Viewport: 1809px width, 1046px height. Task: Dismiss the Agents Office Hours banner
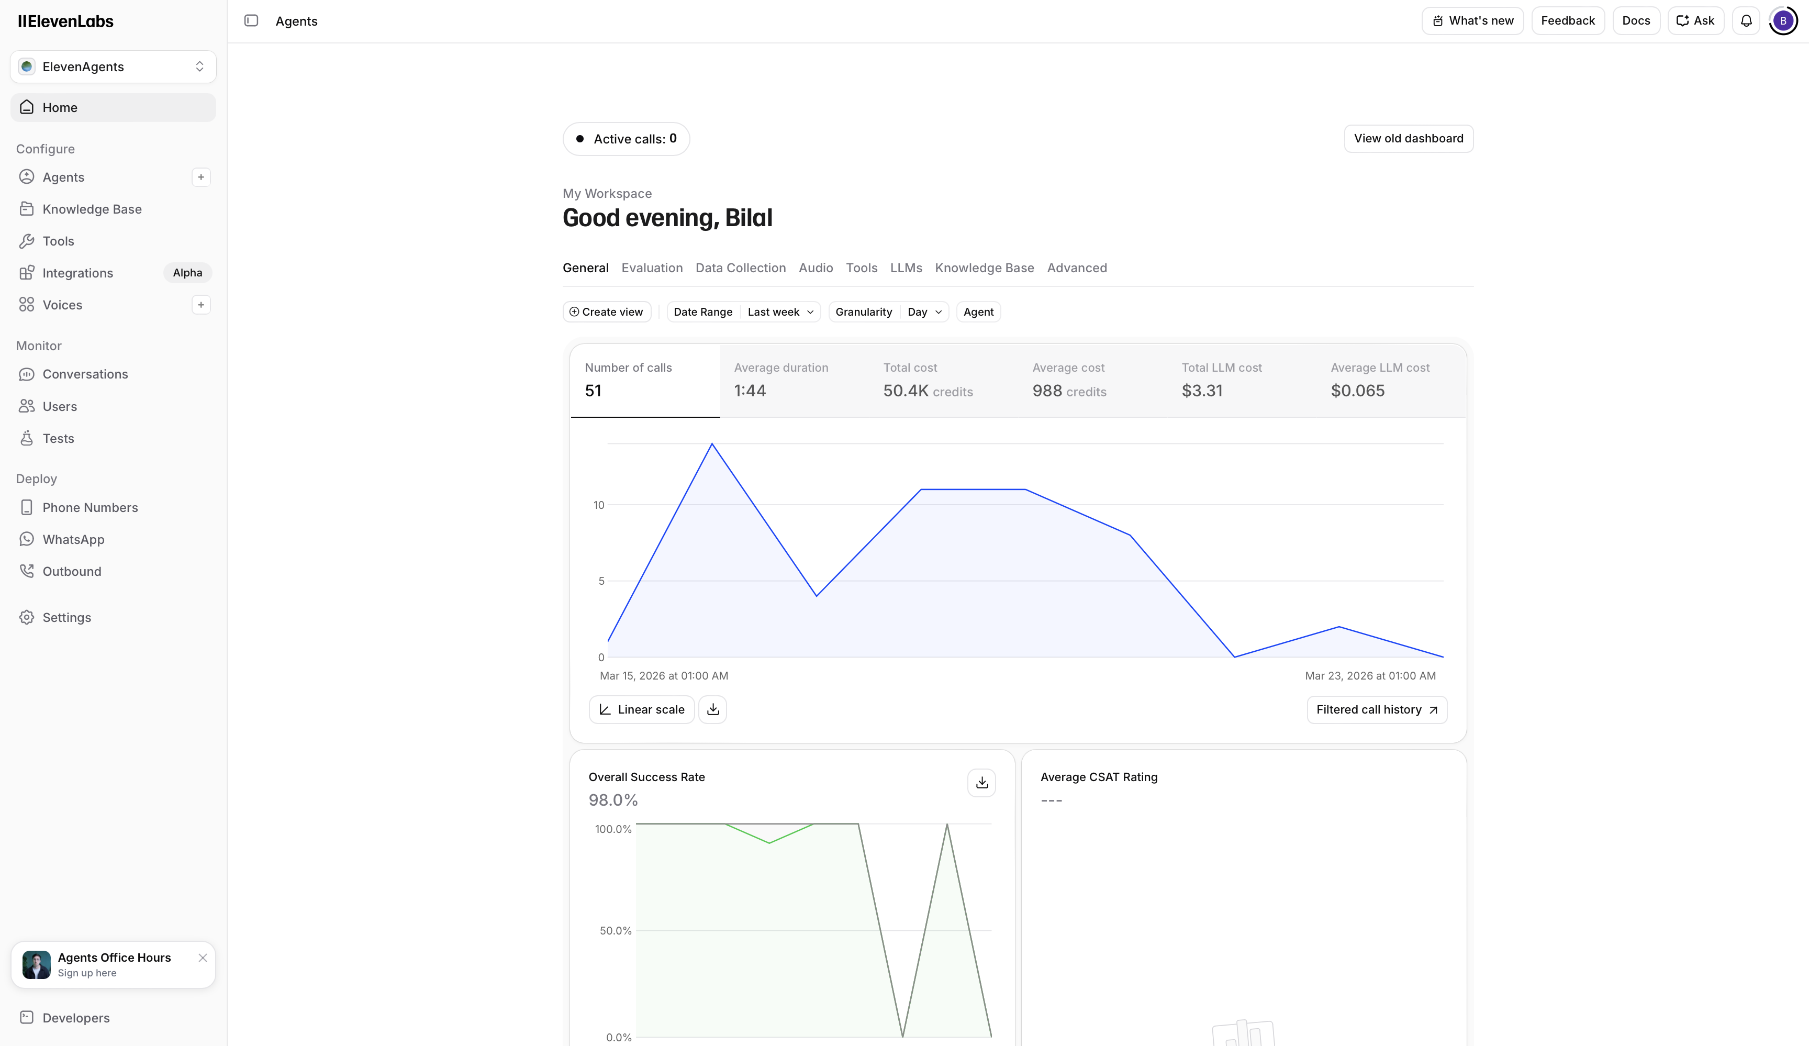click(203, 958)
